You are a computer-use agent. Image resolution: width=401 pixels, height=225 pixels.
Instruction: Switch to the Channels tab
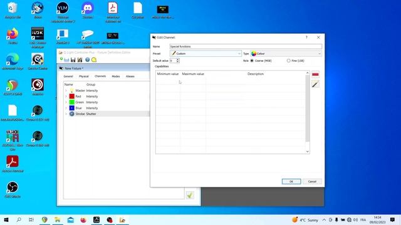[100, 76]
